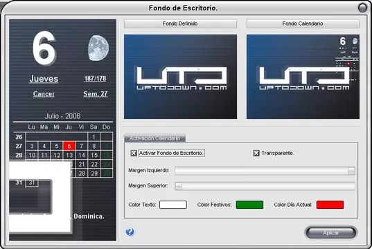Toggle the Transparente checkbox

[x=256, y=154]
